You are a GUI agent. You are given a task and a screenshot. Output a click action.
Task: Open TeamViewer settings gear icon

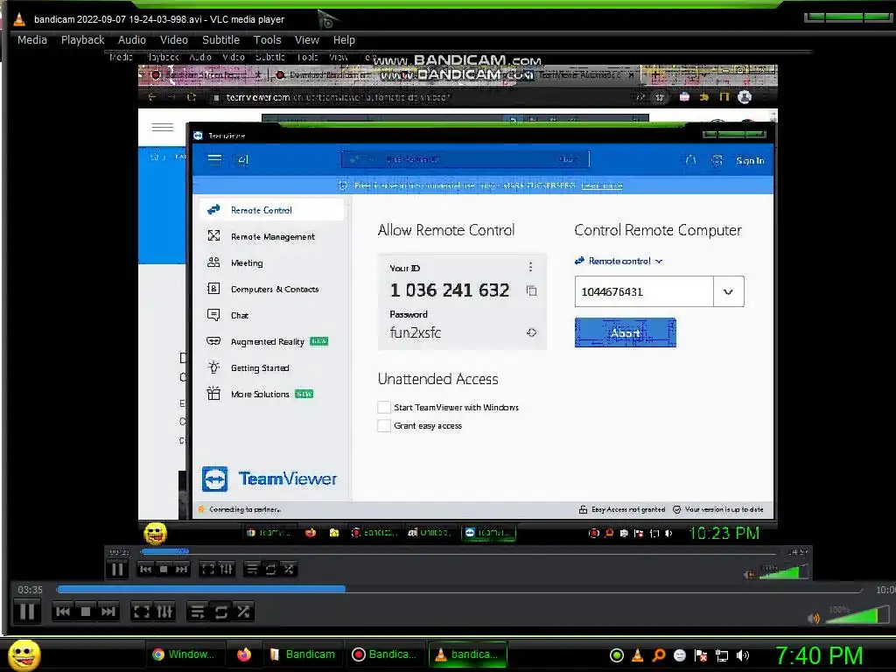[x=717, y=161]
